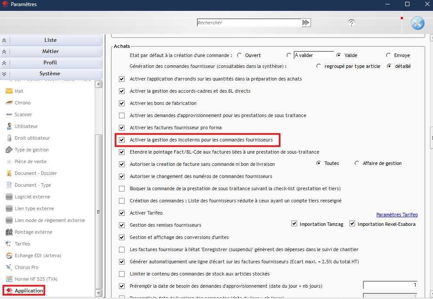Select the Chorus Pro icon

9,267
